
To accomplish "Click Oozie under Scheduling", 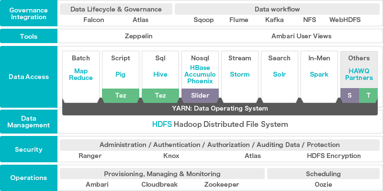I will coord(324,184).
